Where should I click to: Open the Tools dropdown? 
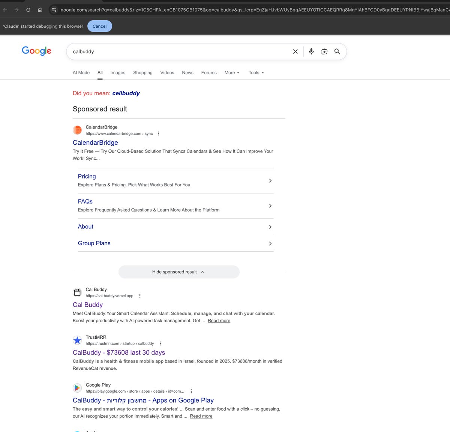click(256, 73)
